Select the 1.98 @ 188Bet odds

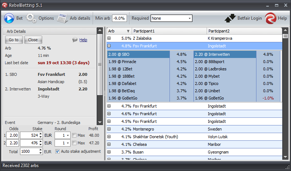click(139, 76)
